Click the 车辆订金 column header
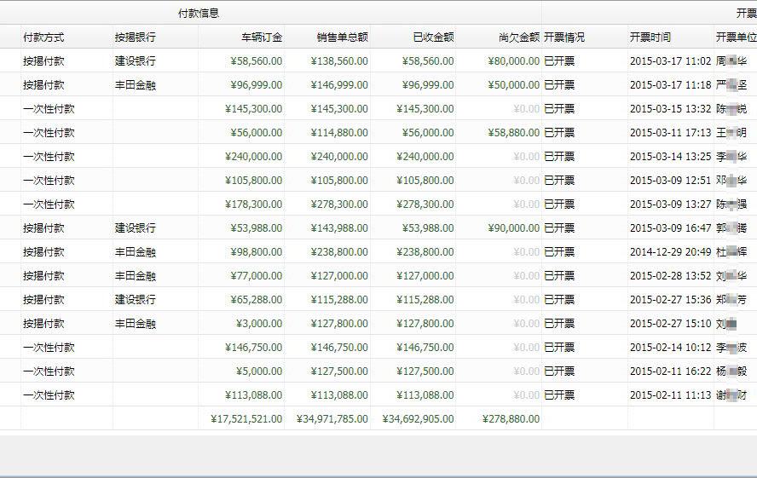 click(262, 37)
